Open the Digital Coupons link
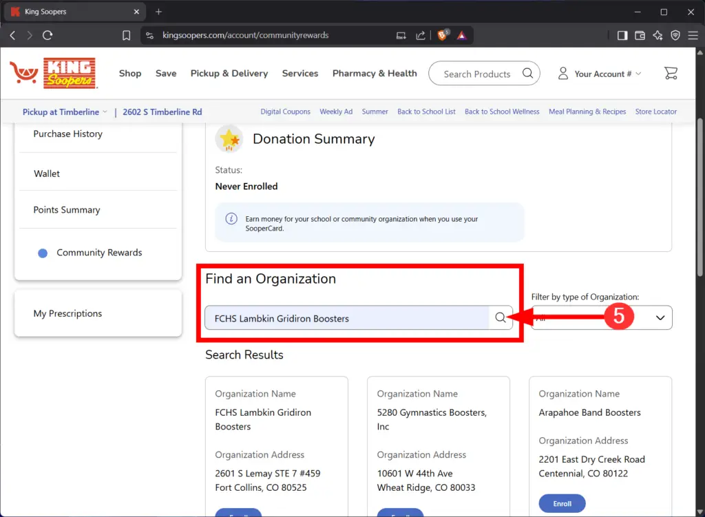 [286, 112]
